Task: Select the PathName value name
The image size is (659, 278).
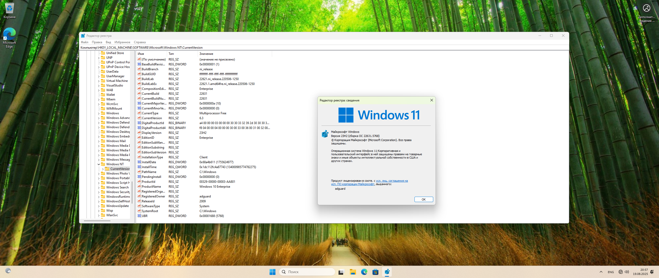Action: pyautogui.click(x=149, y=172)
